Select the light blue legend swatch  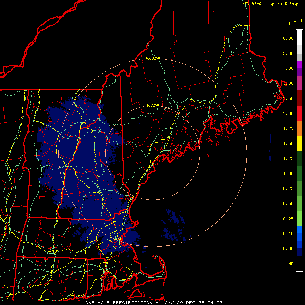299,230
